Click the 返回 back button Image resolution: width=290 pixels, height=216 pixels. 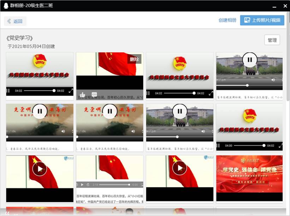pos(15,21)
